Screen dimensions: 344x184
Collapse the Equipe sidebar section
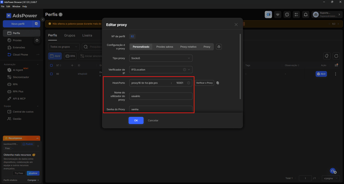pyautogui.click(x=38, y=106)
